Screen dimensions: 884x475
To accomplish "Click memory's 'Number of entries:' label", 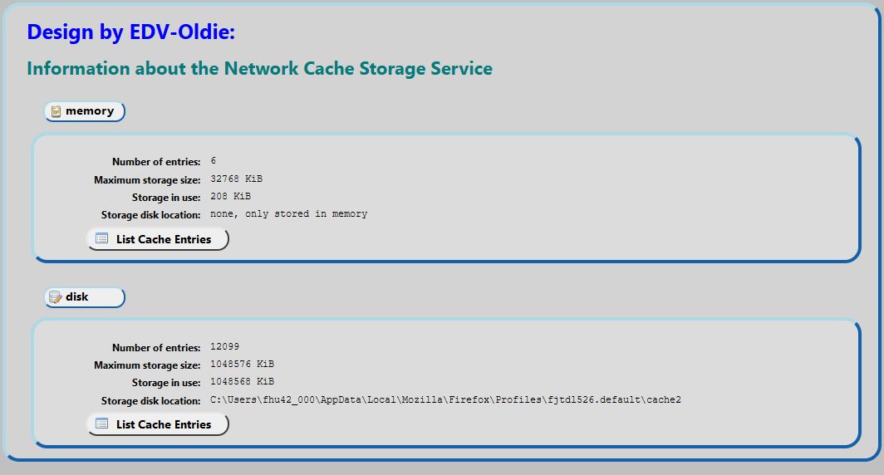I will [x=156, y=162].
